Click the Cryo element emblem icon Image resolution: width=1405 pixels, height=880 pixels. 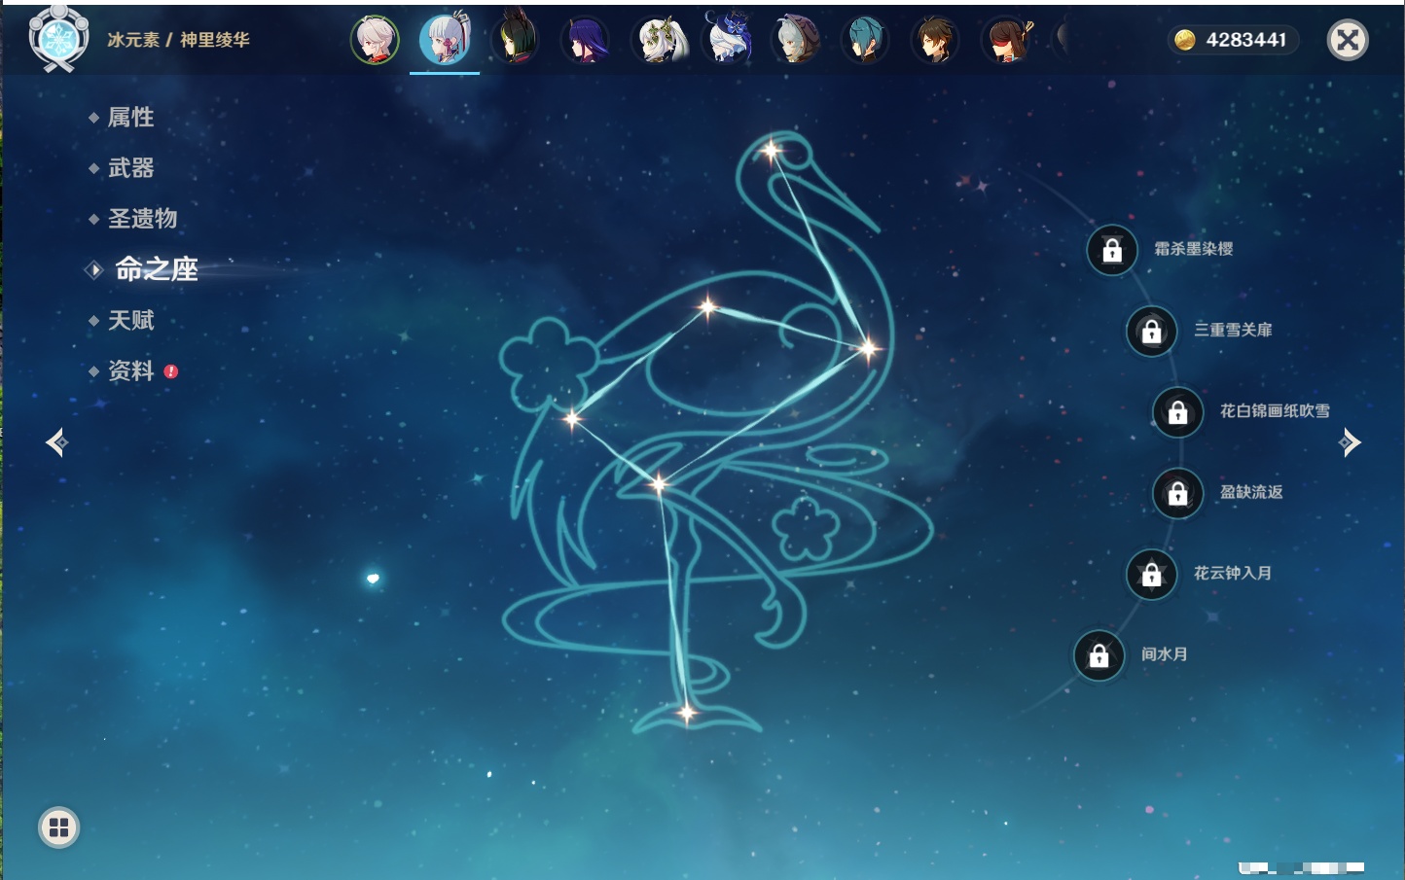(58, 39)
